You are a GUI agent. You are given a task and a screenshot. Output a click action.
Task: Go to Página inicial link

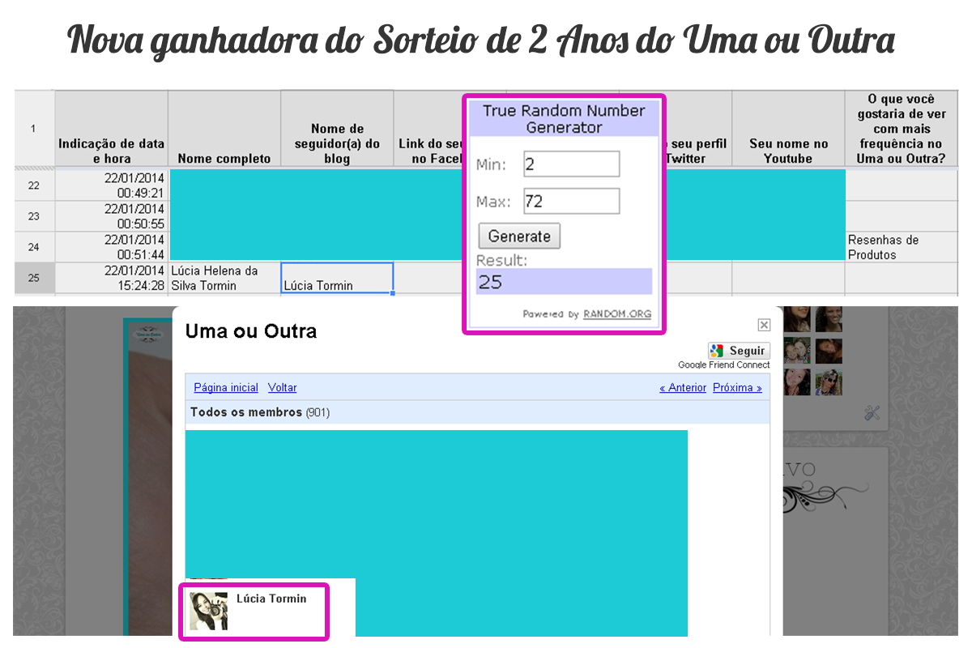[x=226, y=388]
